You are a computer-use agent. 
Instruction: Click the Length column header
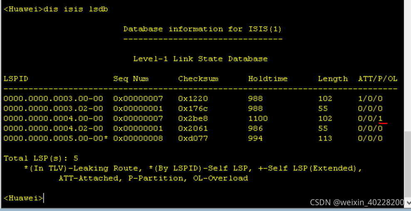click(333, 79)
